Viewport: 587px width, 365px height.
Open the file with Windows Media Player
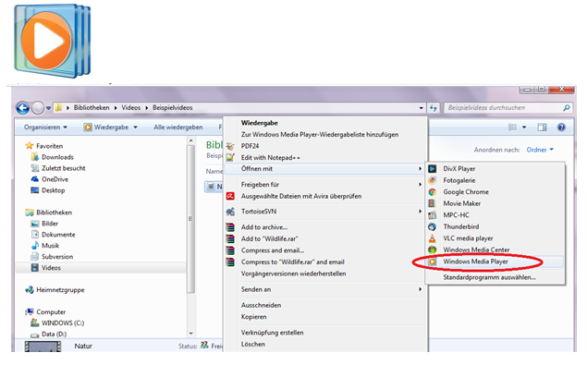[475, 262]
